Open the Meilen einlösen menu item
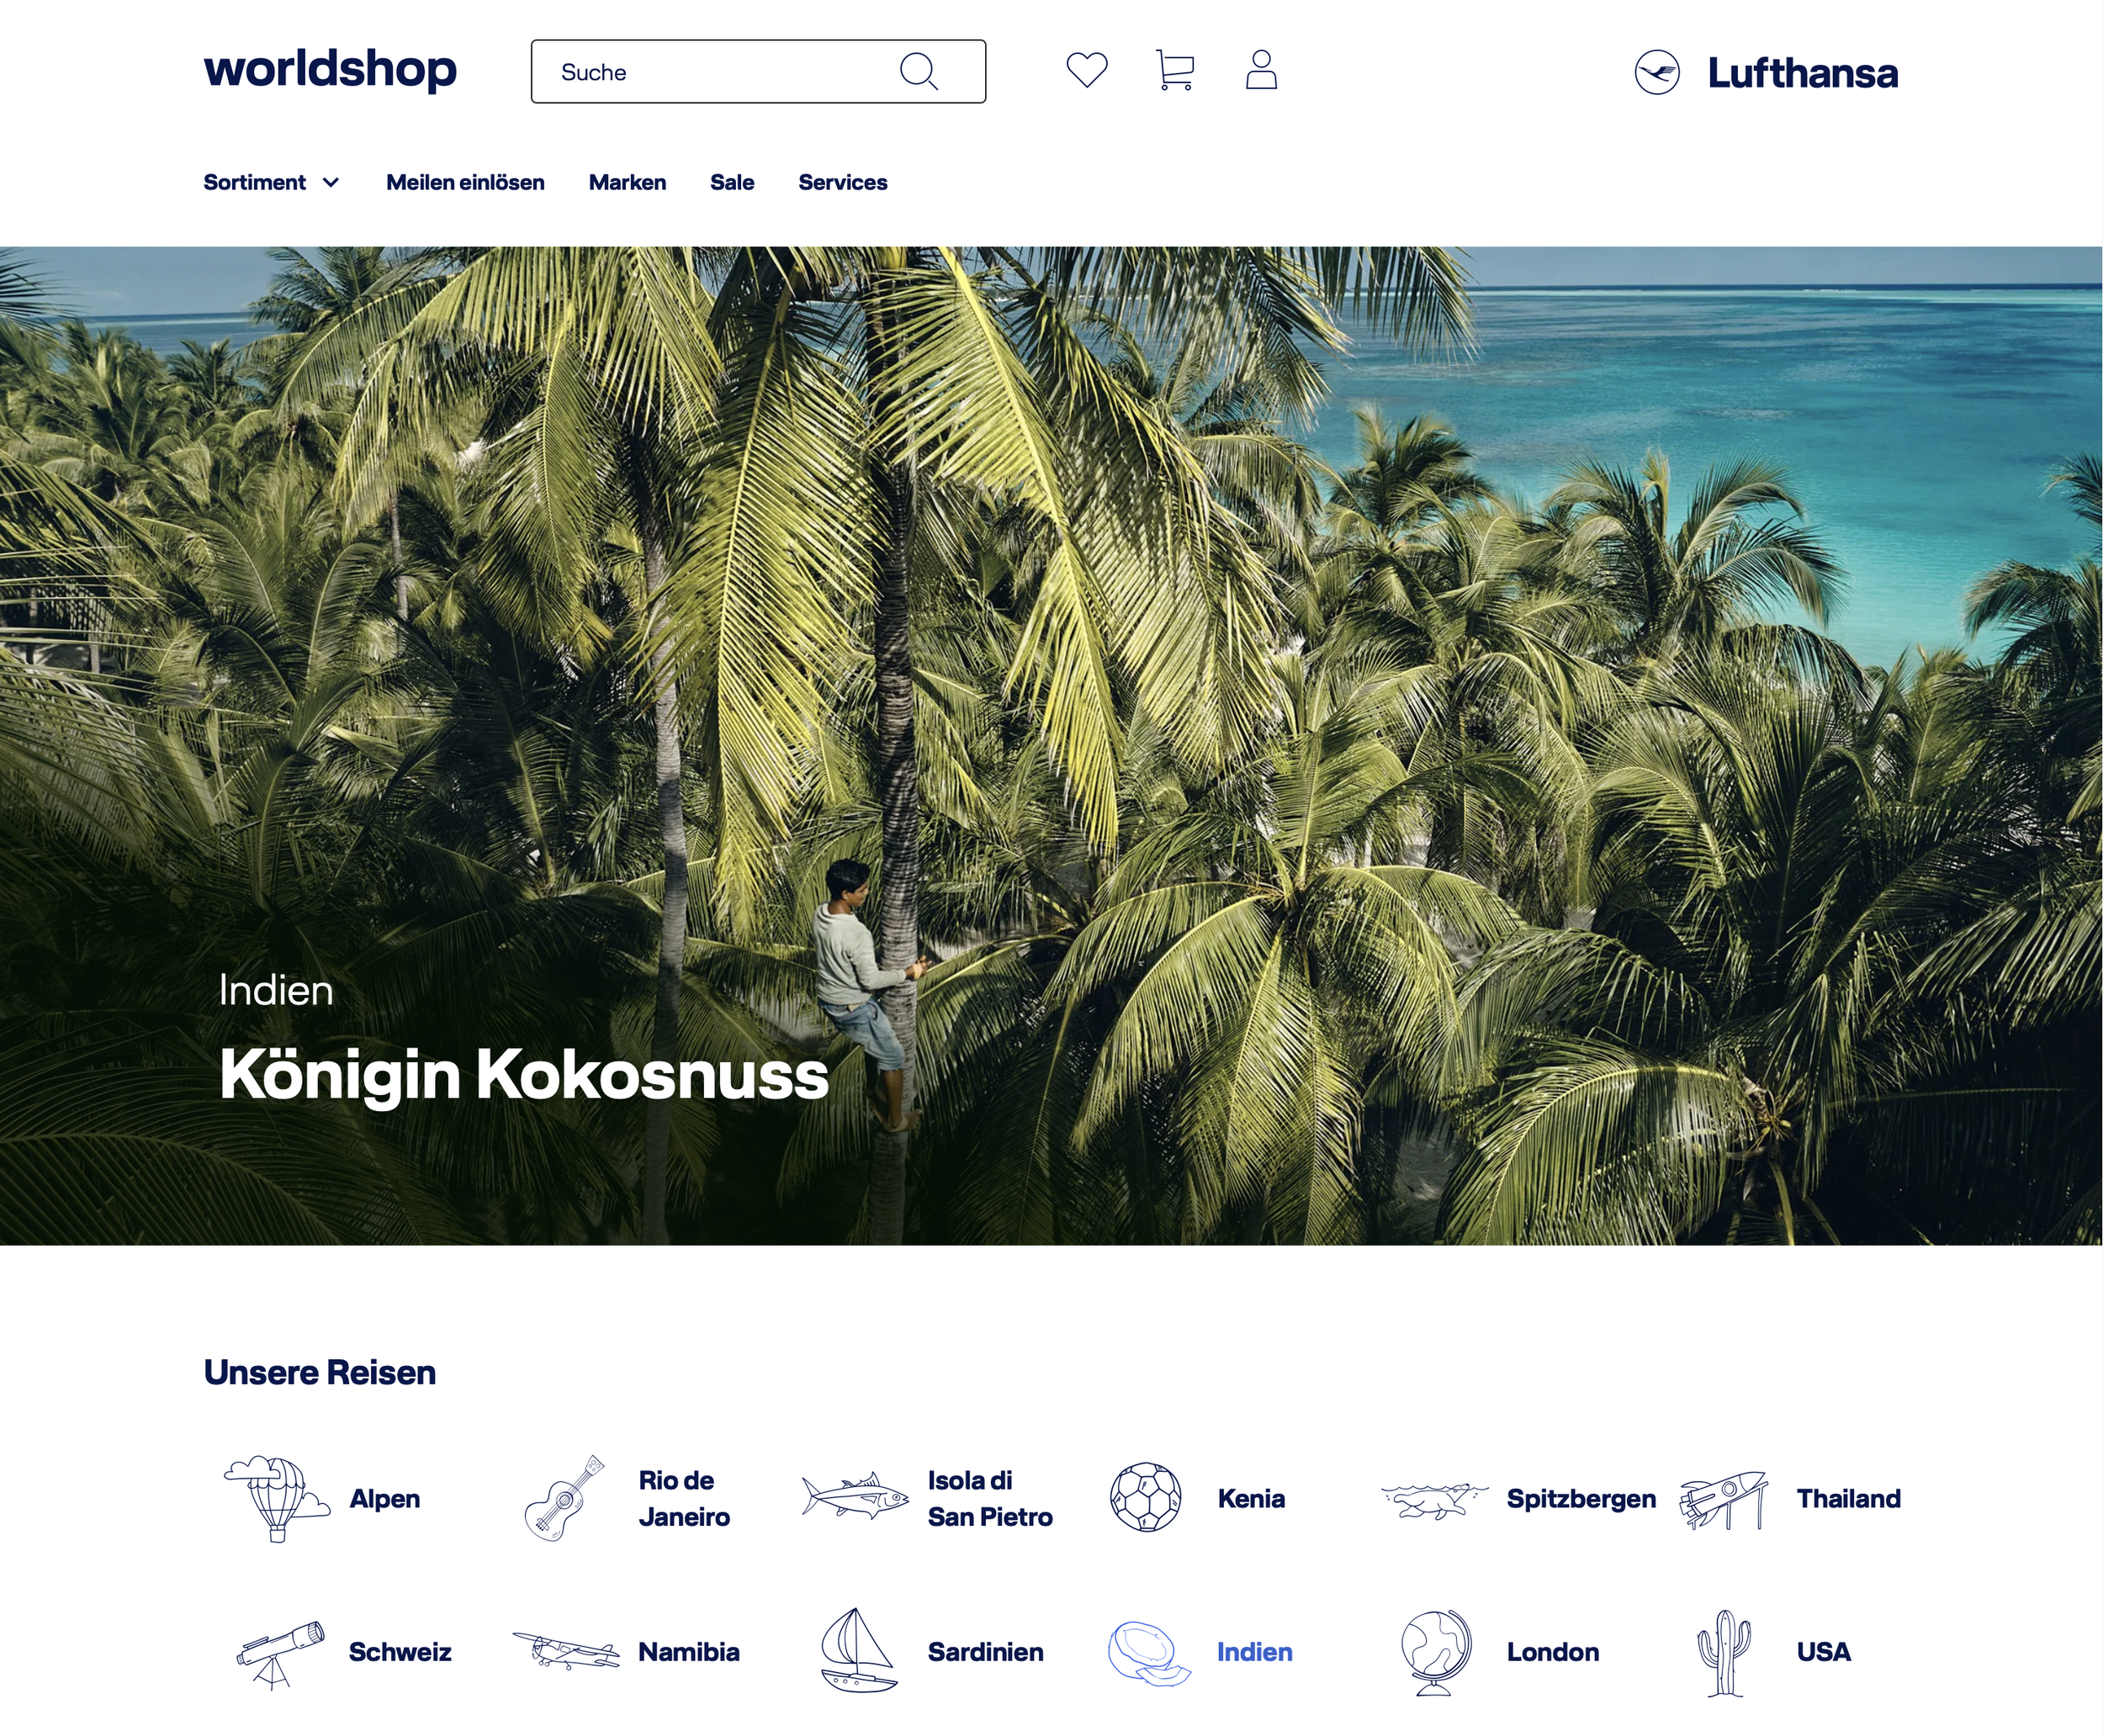This screenshot has width=2103, height=1736. coord(464,182)
